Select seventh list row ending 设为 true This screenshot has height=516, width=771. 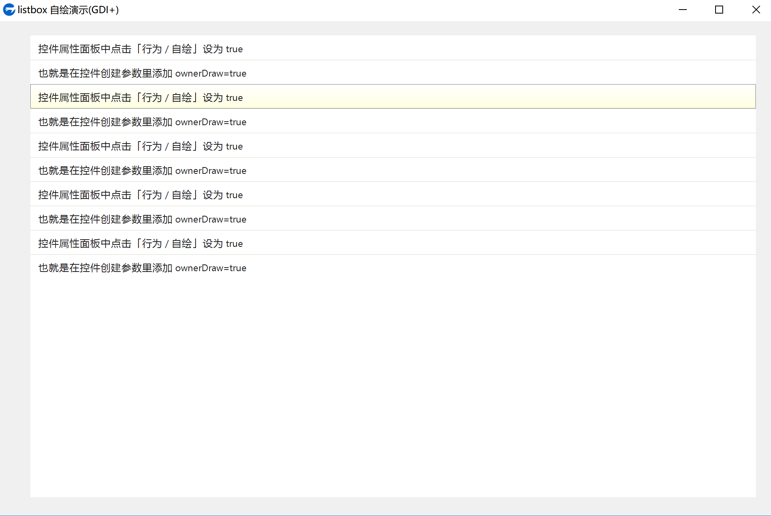tap(393, 194)
